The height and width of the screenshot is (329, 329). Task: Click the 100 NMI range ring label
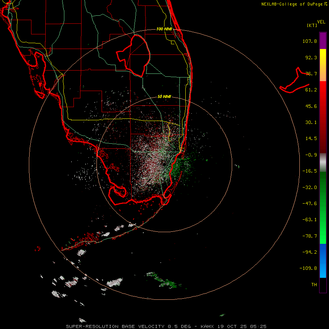(164, 29)
